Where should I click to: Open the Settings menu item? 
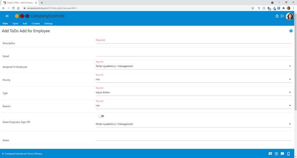pos(48,23)
